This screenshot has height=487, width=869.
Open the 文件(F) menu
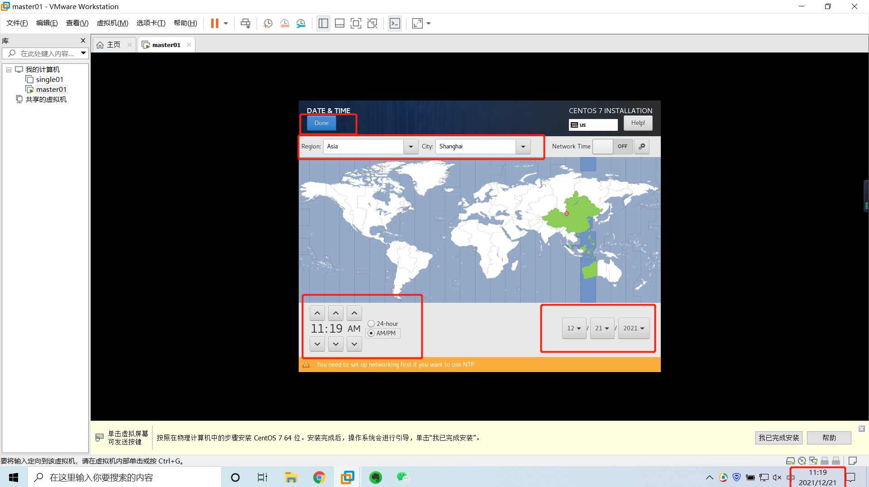coord(17,23)
